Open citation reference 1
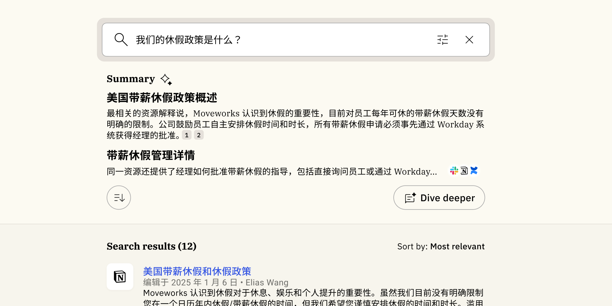The image size is (612, 306). click(187, 135)
